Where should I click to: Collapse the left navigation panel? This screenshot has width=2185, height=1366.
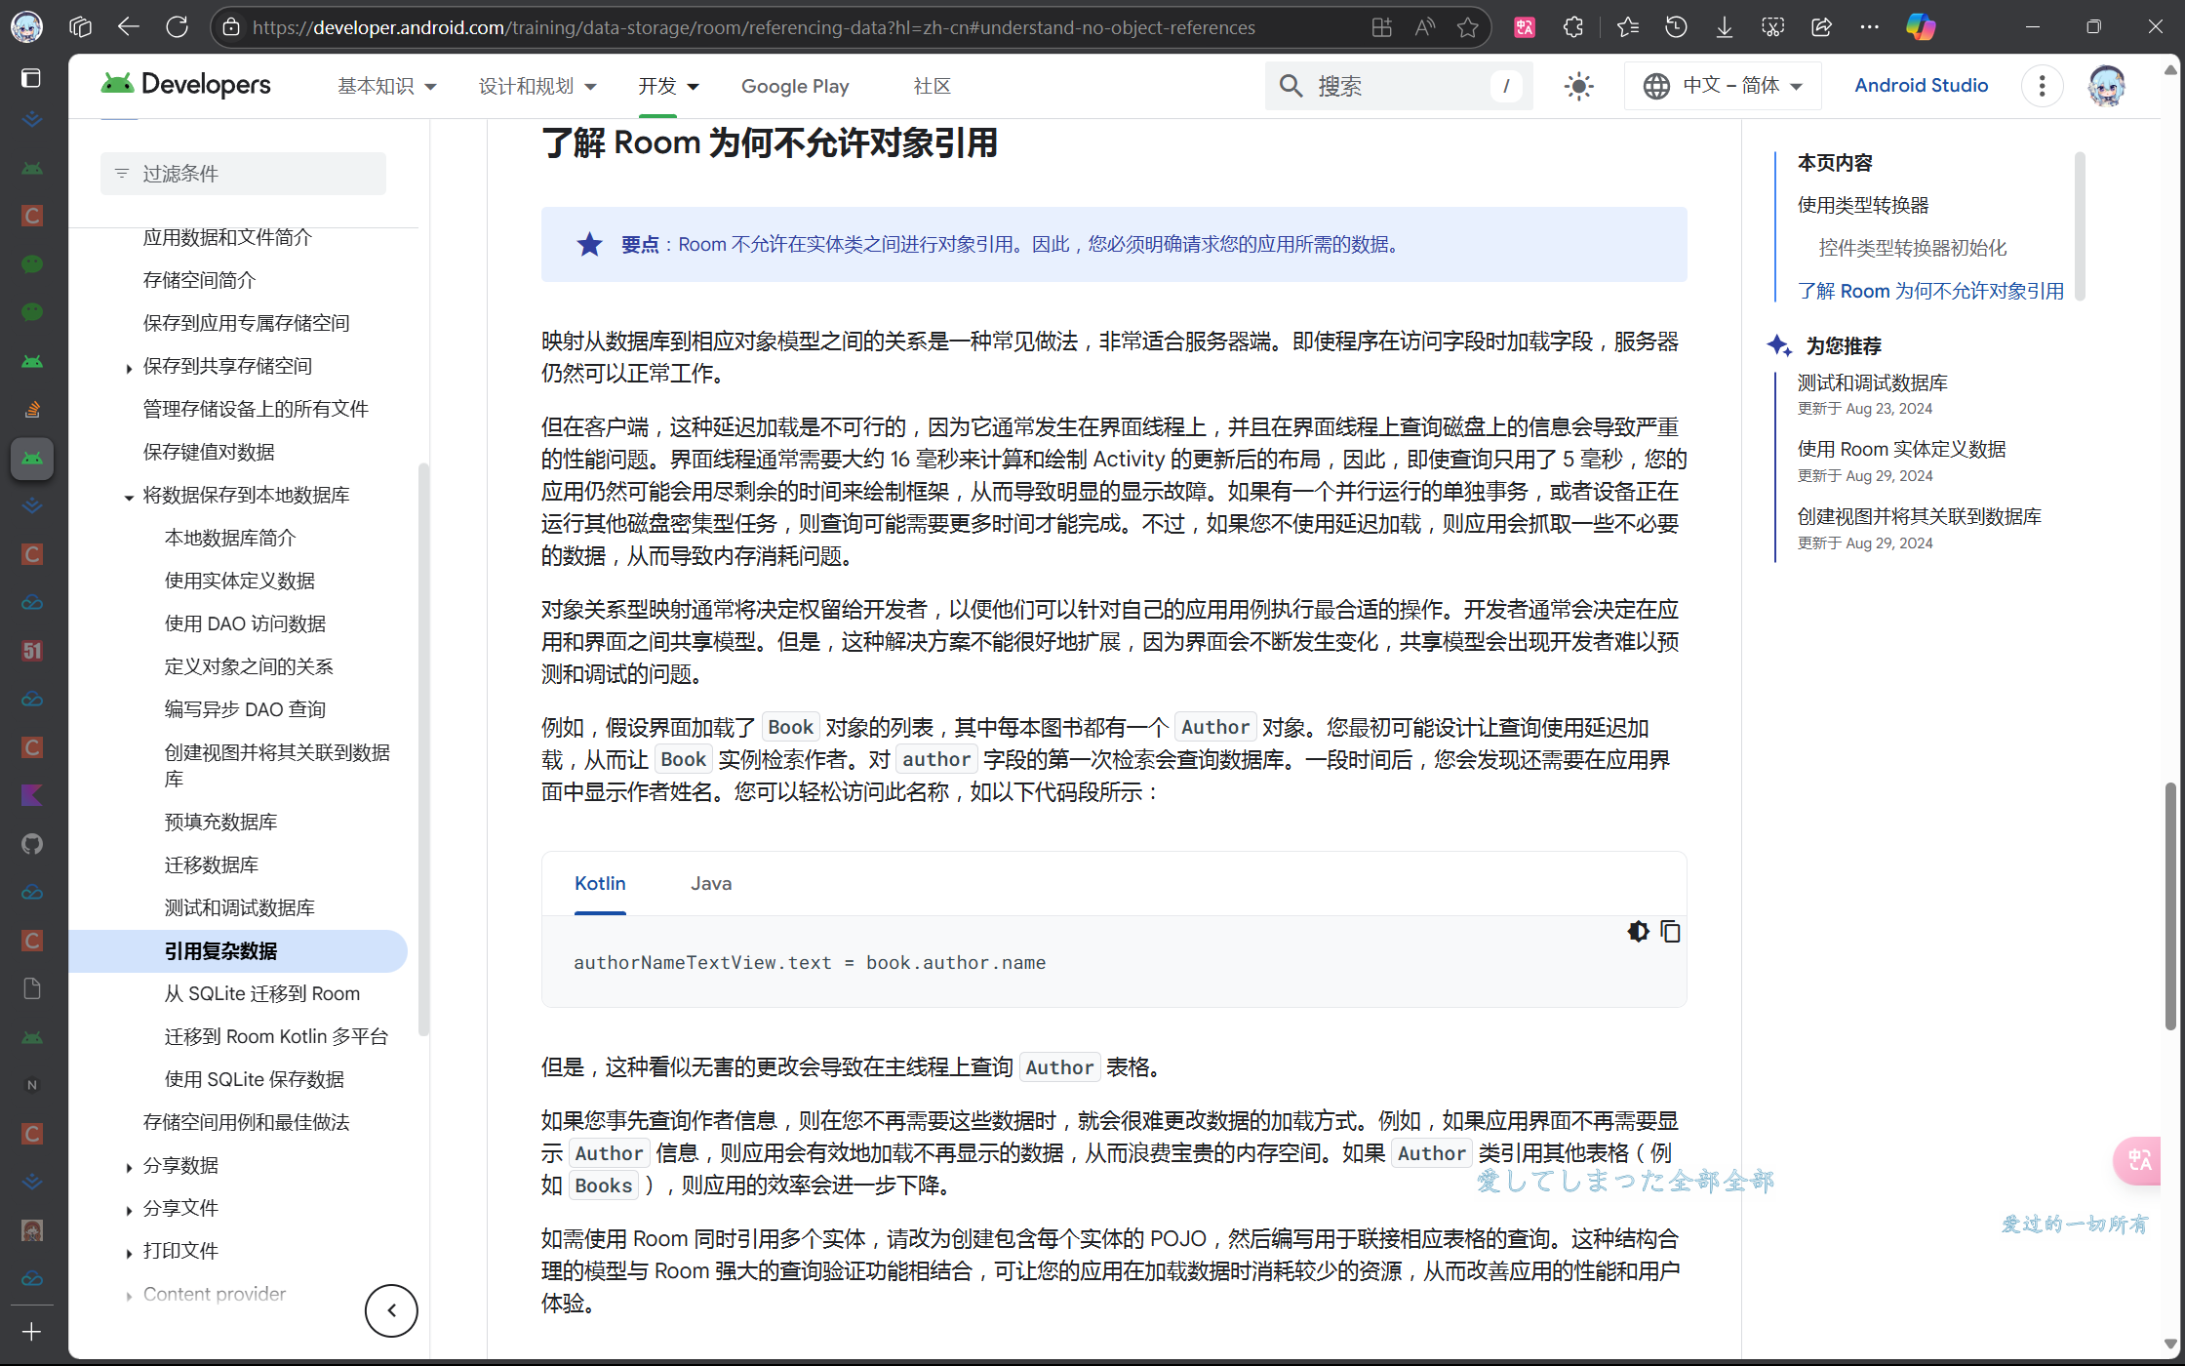tap(391, 1310)
